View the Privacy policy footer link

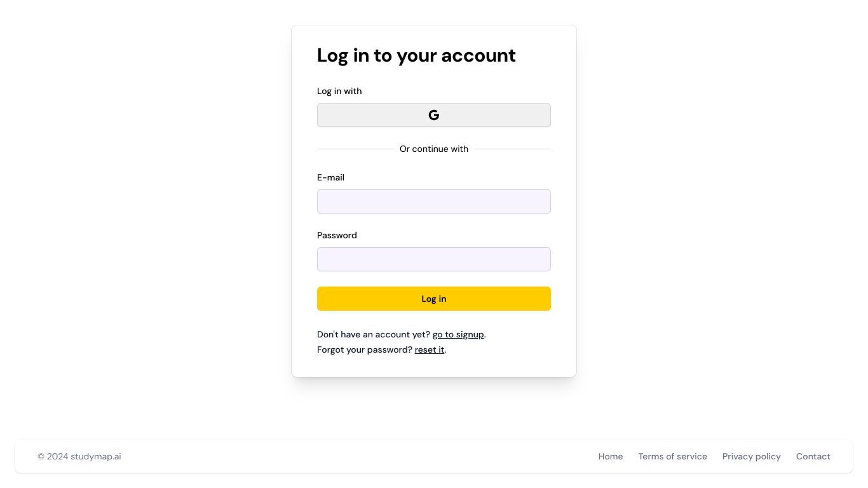pyautogui.click(x=751, y=456)
